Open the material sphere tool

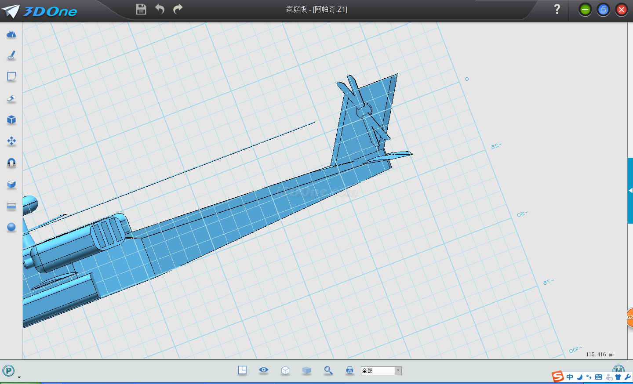coord(11,227)
